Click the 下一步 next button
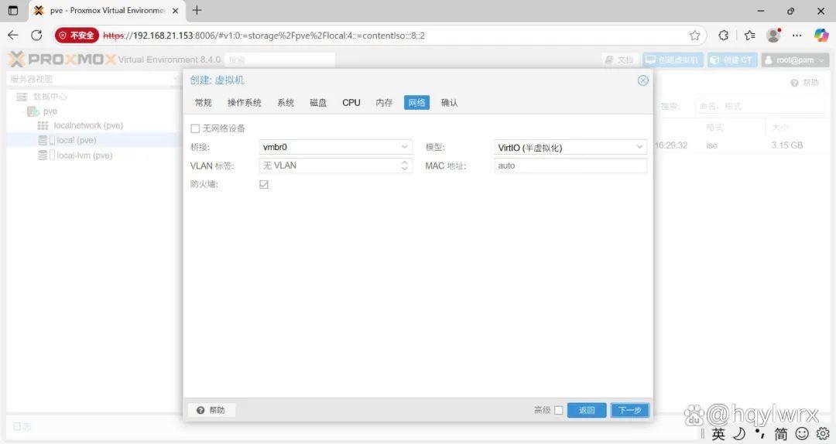 pyautogui.click(x=629, y=410)
